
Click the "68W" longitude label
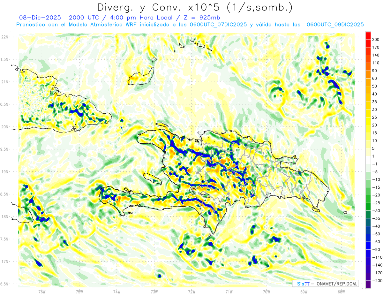pyautogui.click(x=341, y=292)
